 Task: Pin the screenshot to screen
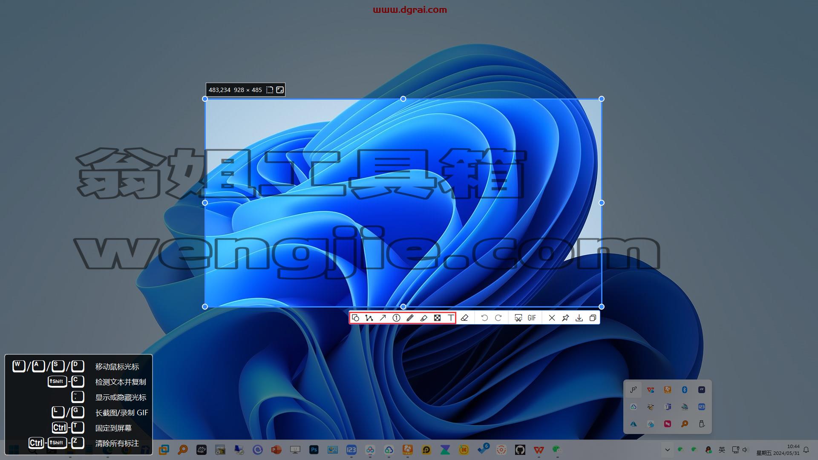[x=565, y=318]
